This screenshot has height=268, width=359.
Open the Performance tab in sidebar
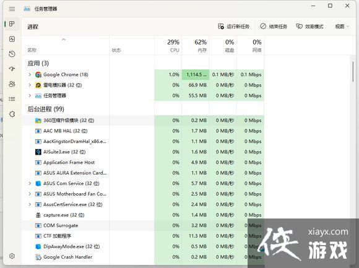click(12, 39)
